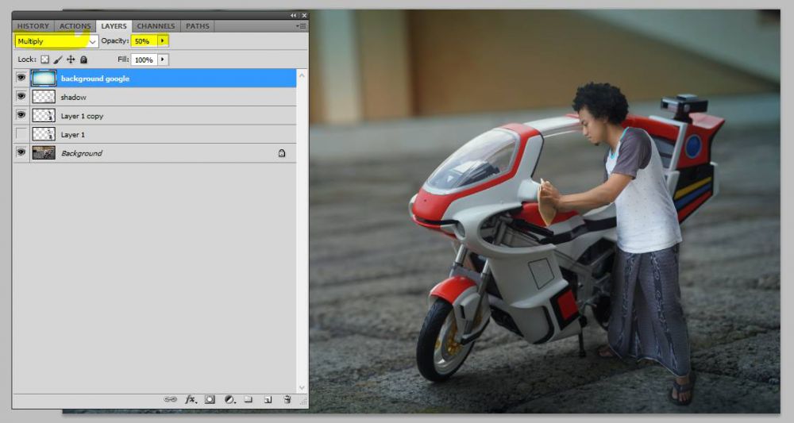Lock transparent pixels icon

click(45, 60)
